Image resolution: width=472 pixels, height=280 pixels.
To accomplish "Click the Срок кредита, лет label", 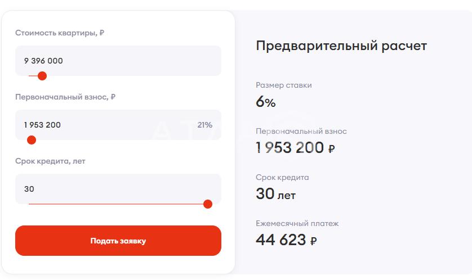I will 50,161.
